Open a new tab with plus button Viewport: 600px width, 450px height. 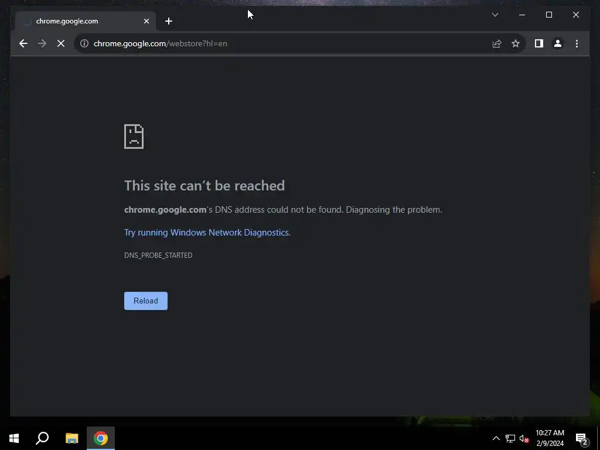169,22
